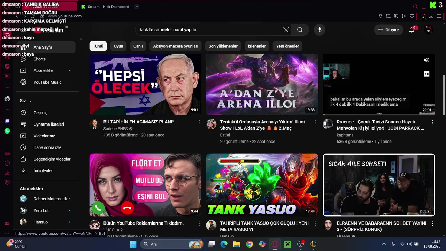Open Videolarınız in the sidebar
This screenshot has height=251, width=446.
[x=46, y=136]
